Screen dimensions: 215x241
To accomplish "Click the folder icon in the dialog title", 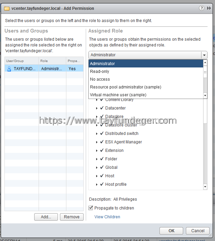I will [7, 8].
